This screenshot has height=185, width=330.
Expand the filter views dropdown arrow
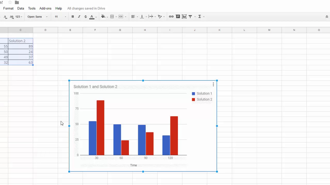tap(195, 17)
